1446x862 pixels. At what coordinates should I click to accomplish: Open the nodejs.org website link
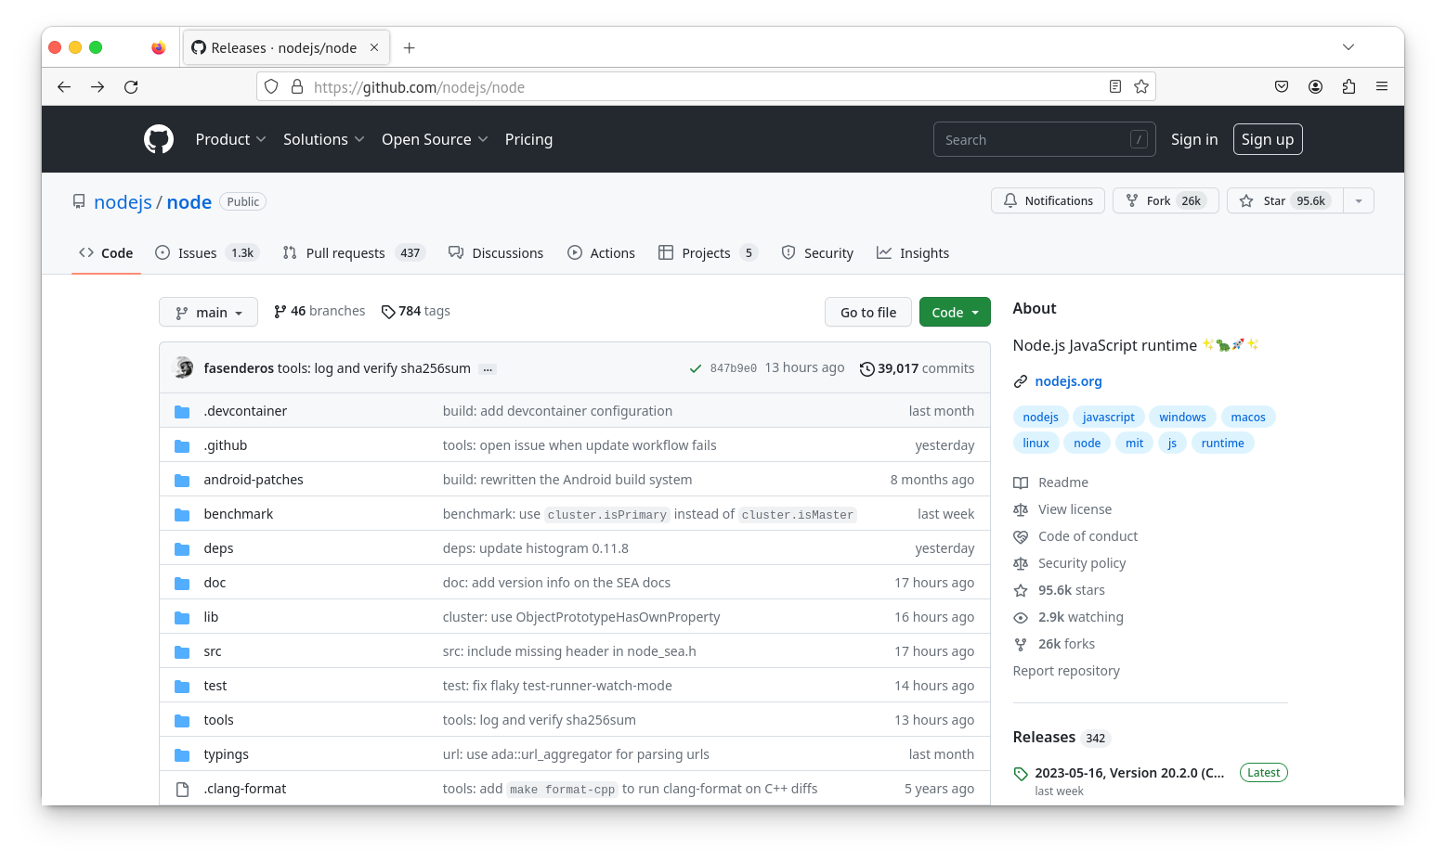coord(1068,382)
